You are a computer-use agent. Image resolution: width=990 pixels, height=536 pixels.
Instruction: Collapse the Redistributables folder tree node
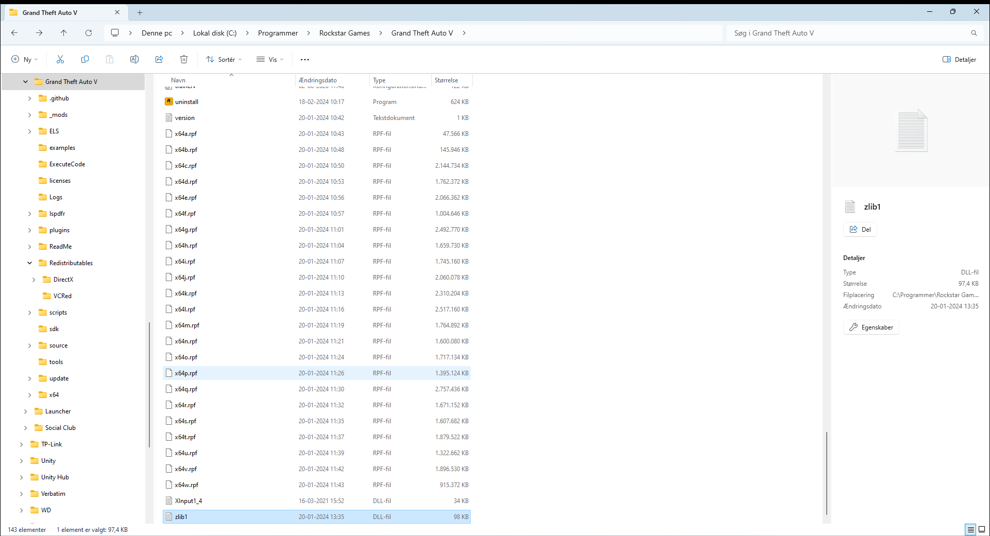30,263
